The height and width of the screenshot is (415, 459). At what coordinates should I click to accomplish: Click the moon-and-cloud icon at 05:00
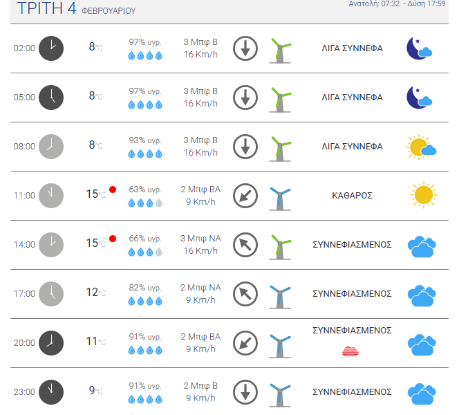pyautogui.click(x=419, y=98)
